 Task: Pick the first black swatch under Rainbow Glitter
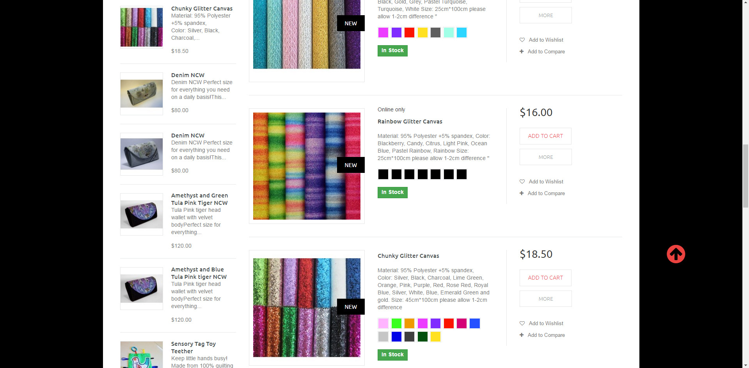click(383, 174)
